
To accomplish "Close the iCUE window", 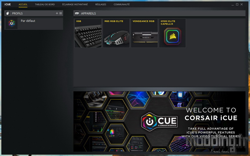I will tap(242, 4).
